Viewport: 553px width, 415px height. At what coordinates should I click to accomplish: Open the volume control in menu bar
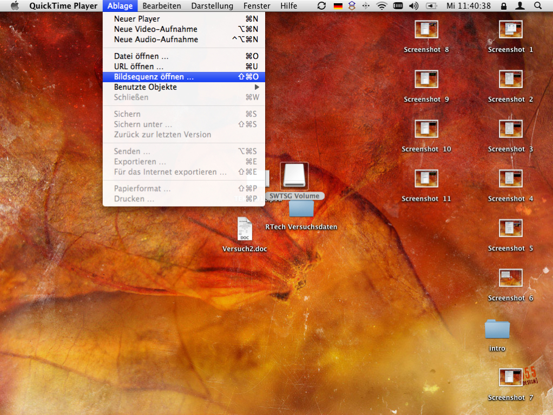pos(414,5)
